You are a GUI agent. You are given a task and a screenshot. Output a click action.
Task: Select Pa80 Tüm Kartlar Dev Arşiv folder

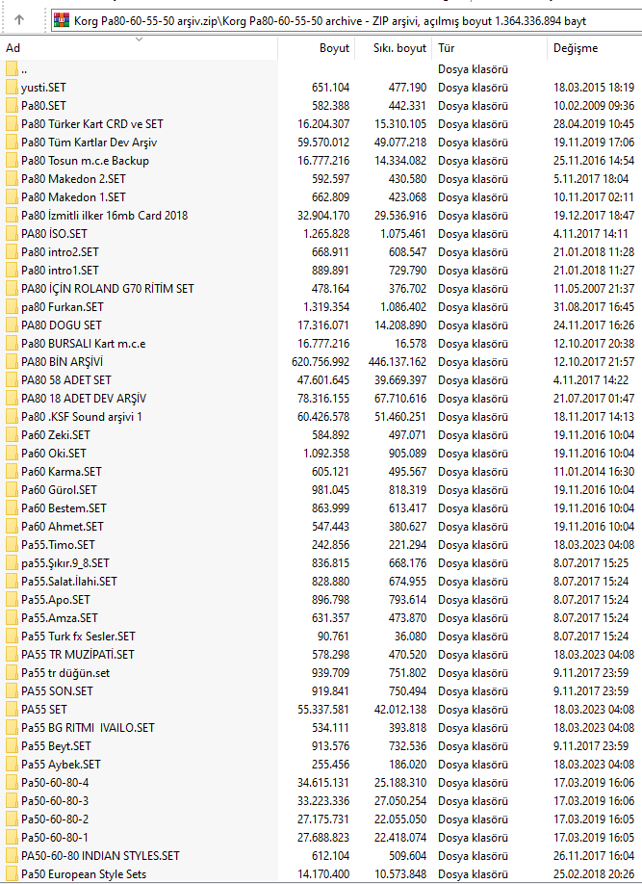point(89,143)
